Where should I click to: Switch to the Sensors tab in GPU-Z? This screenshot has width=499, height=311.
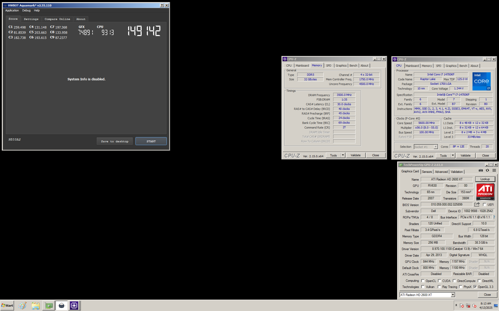[x=427, y=172]
